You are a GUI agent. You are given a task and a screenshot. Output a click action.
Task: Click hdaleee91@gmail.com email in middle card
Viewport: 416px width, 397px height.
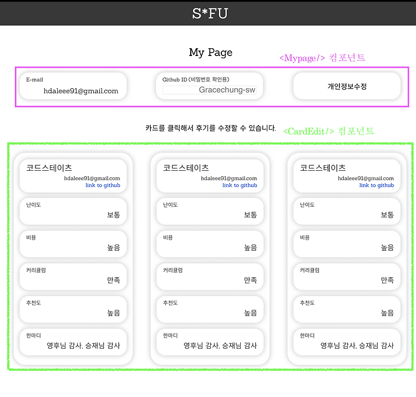(x=229, y=178)
